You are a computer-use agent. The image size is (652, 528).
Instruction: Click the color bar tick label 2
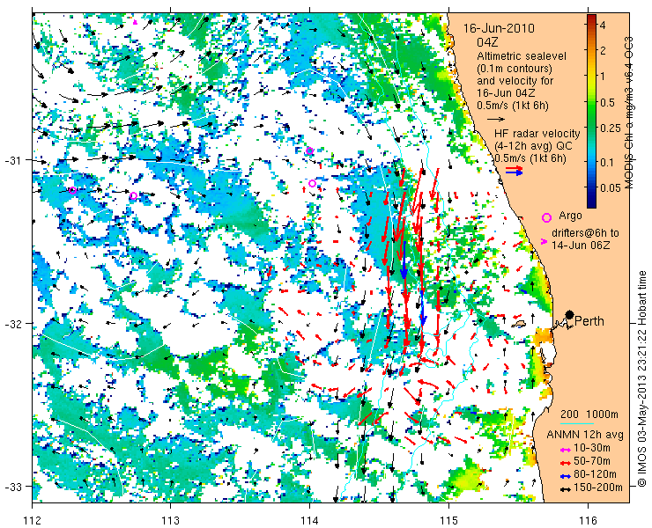coord(603,51)
